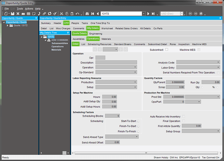Click the Save icon in the toolbar

click(x=12, y=14)
